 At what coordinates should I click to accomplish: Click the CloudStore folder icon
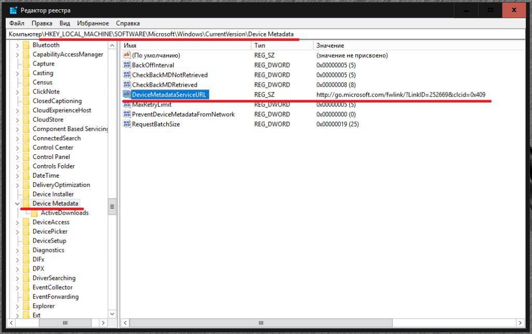tap(26, 119)
